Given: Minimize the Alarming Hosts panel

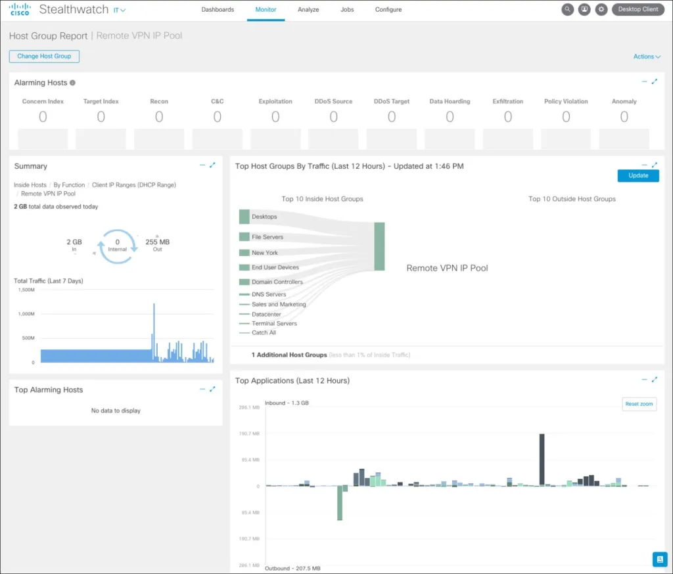Looking at the screenshot, I should click(x=644, y=81).
